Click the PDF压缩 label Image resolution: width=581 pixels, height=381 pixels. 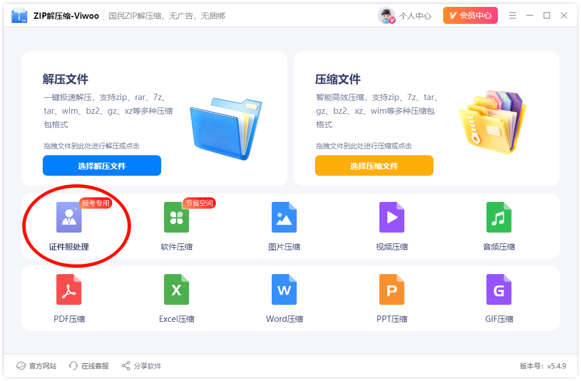coord(69,319)
